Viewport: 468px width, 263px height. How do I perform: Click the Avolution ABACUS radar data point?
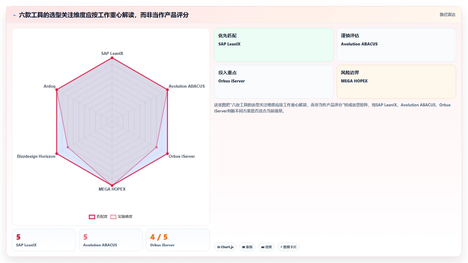pos(167,90)
